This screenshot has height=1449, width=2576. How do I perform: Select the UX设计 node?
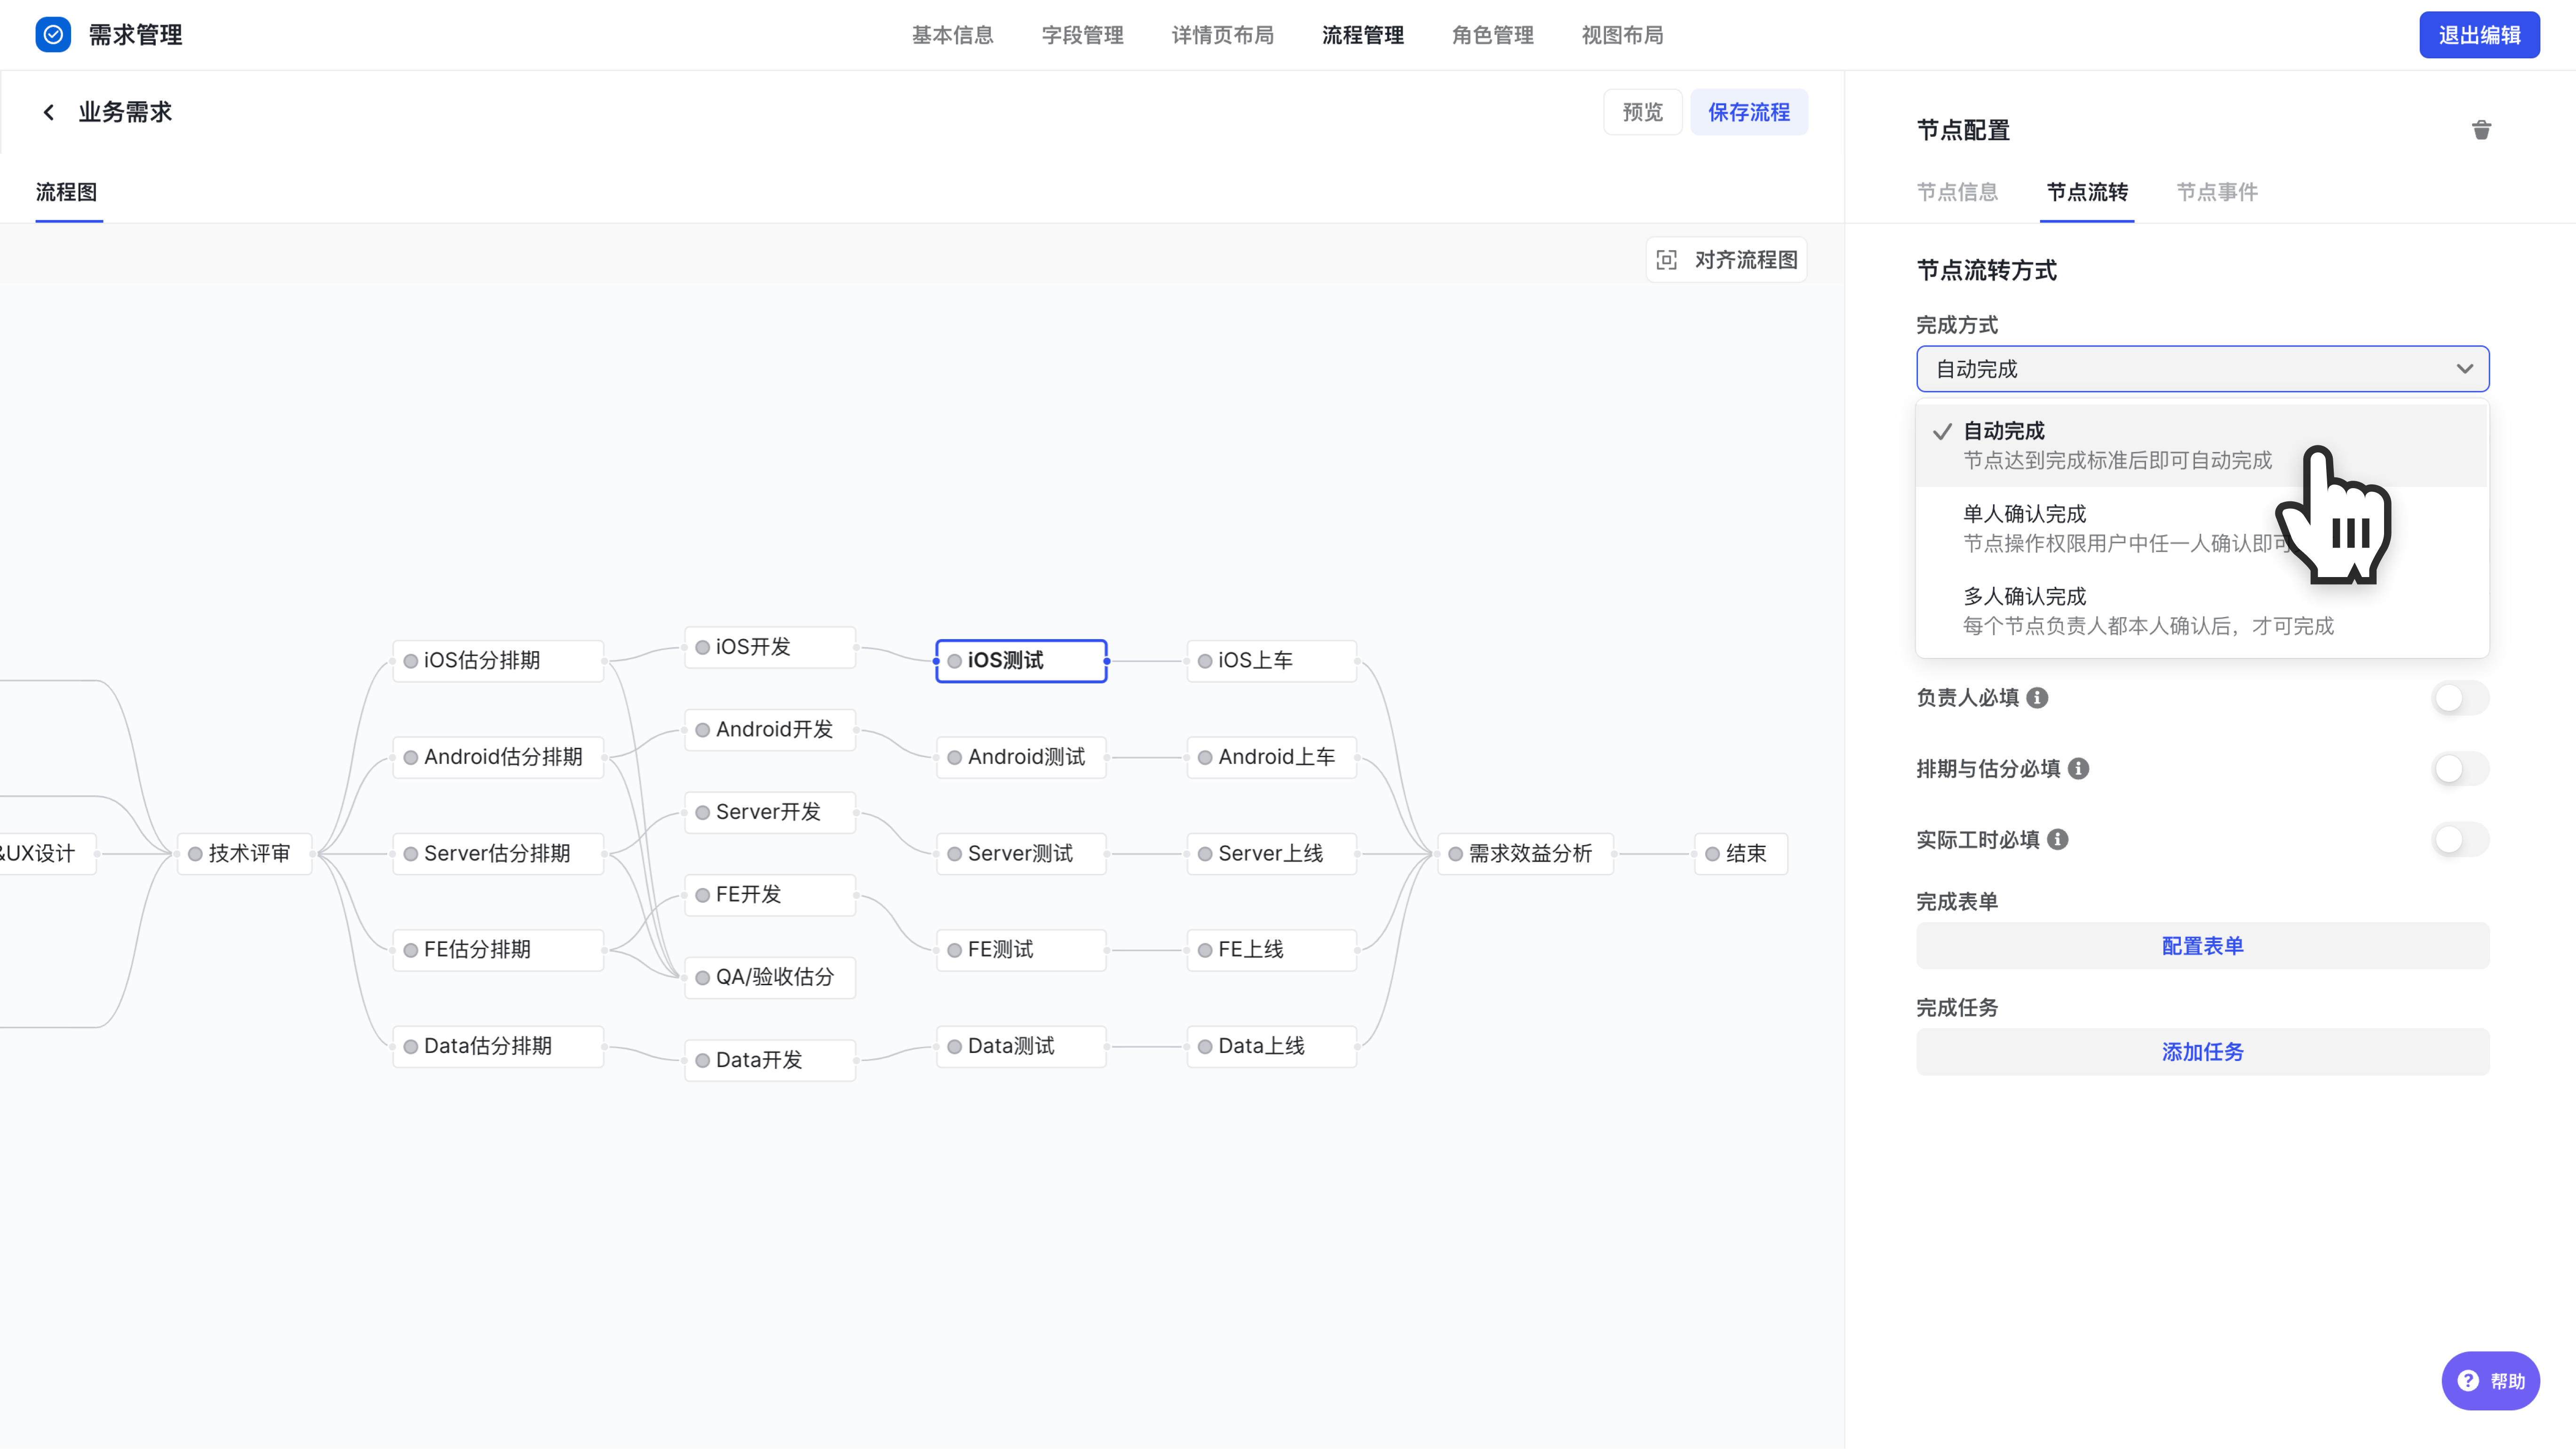coord(47,854)
